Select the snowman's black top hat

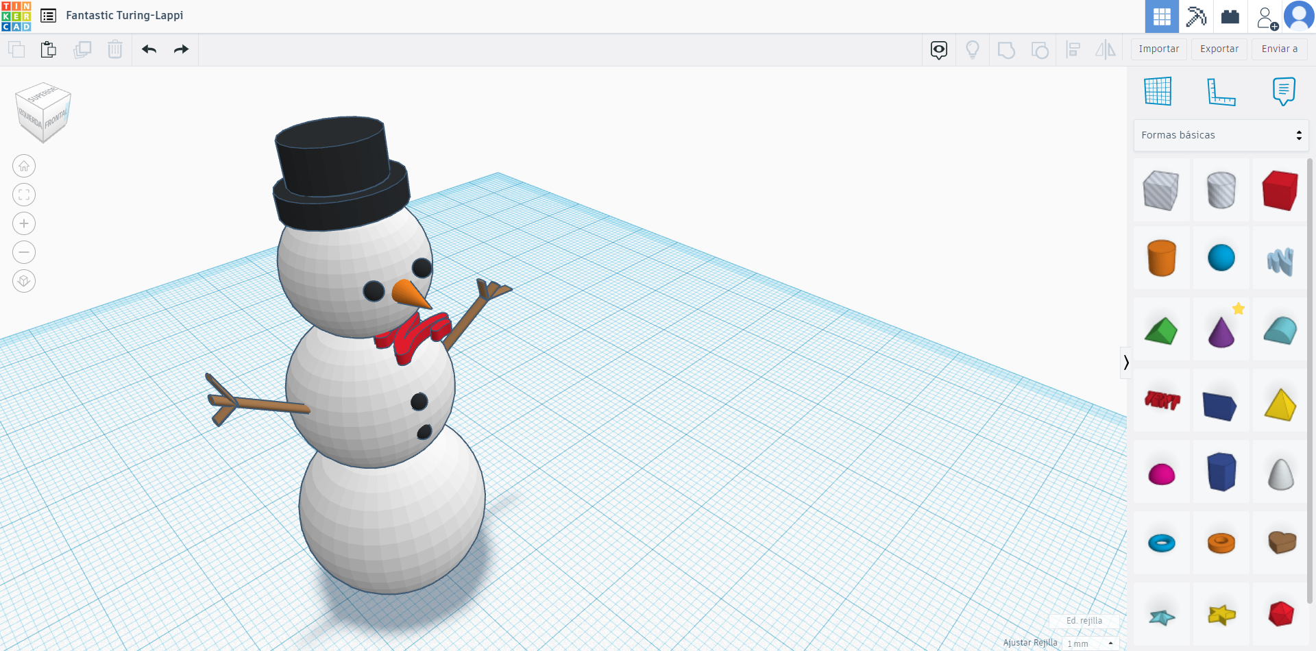click(x=340, y=174)
